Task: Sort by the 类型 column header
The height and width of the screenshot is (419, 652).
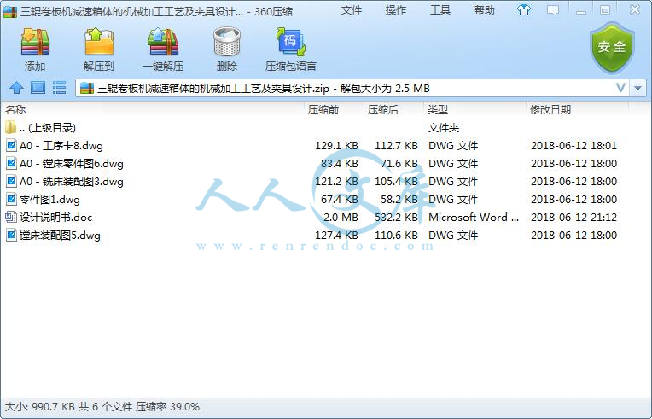Action: coord(474,110)
